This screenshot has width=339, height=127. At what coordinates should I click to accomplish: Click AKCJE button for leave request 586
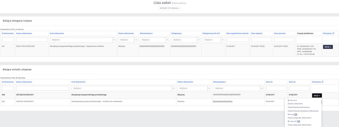(317, 95)
